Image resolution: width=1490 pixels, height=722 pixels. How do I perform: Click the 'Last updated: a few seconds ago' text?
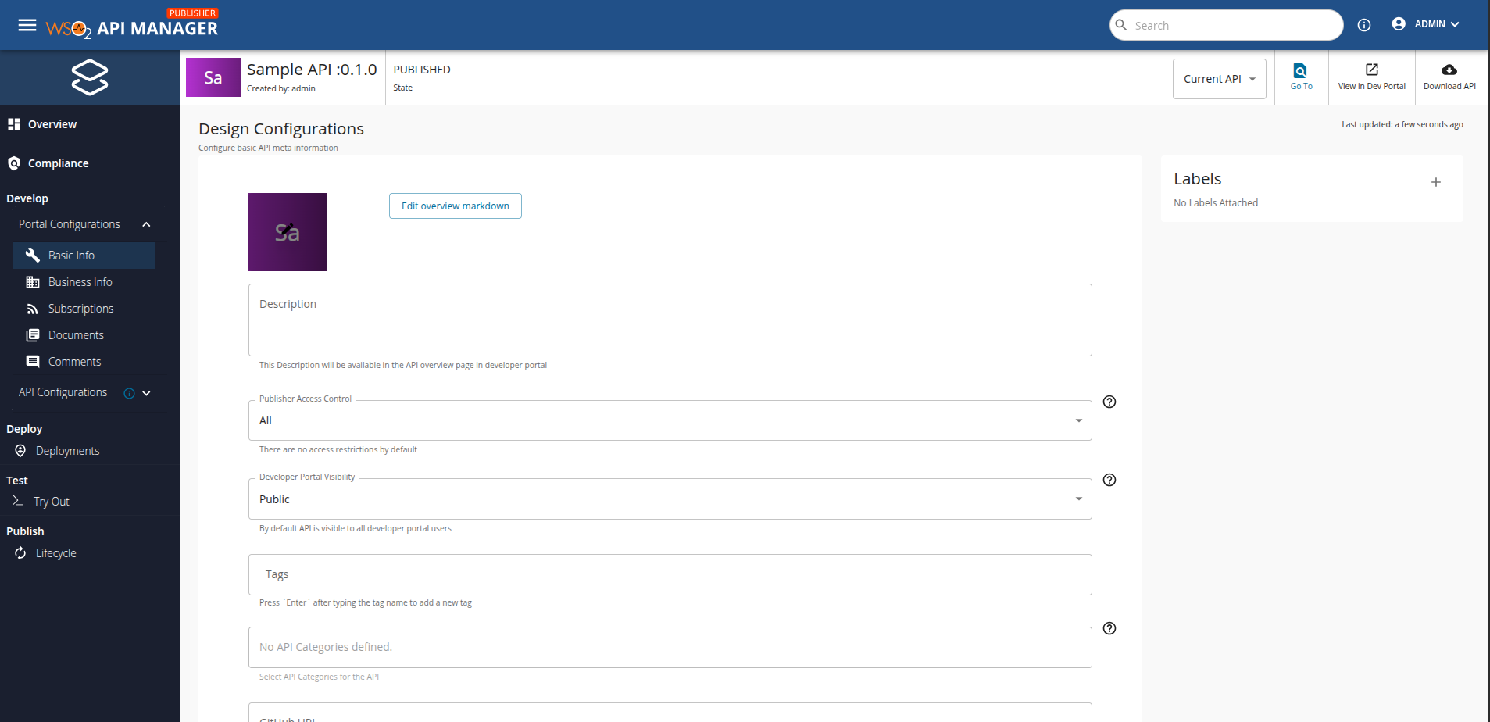(x=1402, y=125)
